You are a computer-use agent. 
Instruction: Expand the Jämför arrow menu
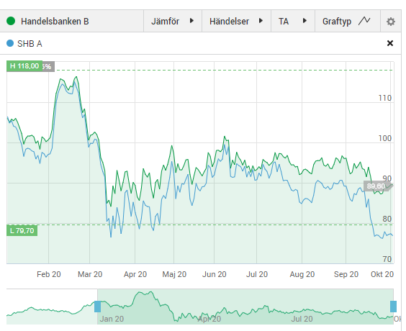point(191,21)
